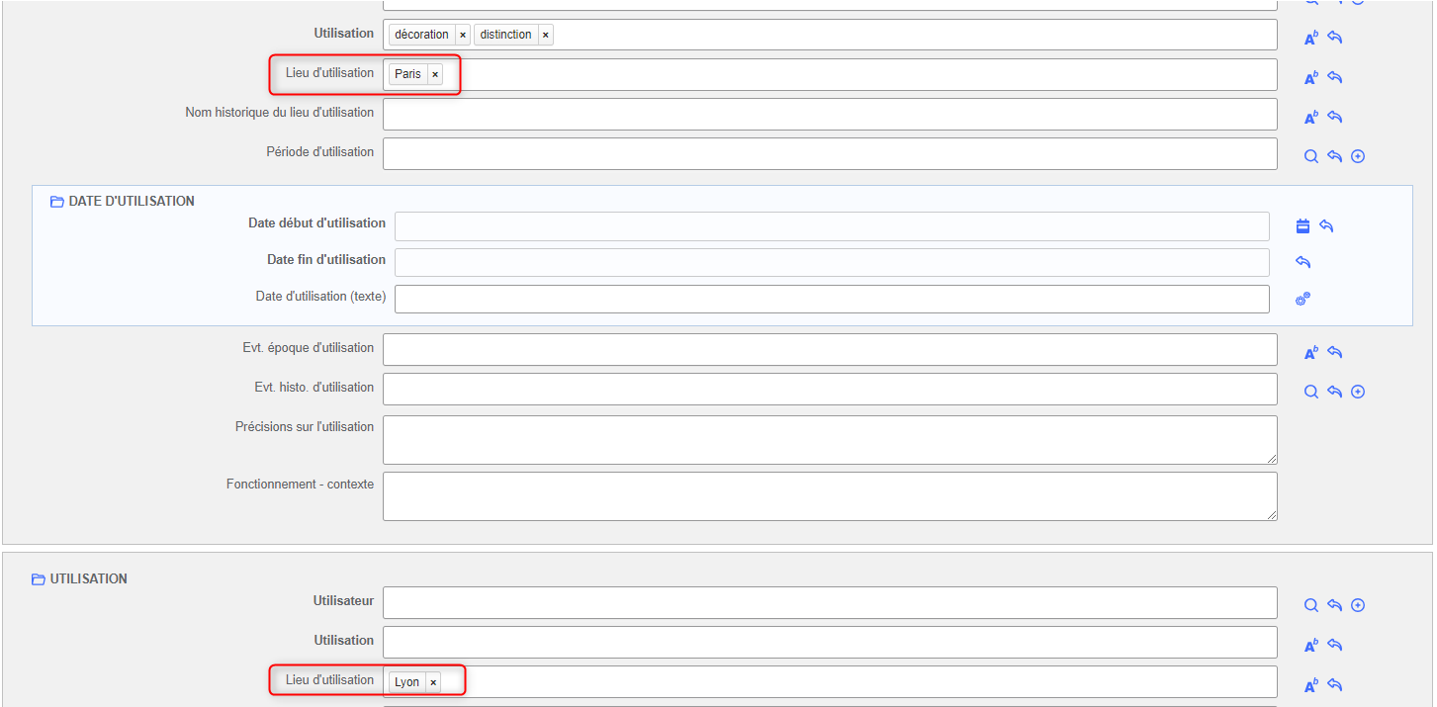Delete the Lyon tag using its ×

point(433,682)
